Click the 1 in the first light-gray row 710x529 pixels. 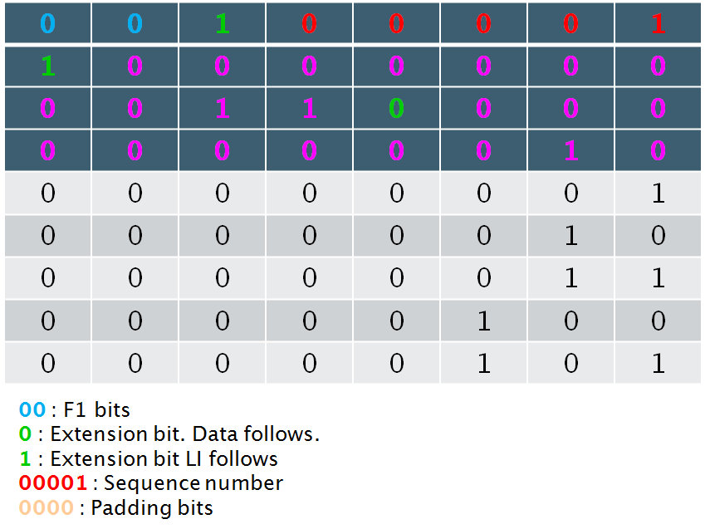658,193
